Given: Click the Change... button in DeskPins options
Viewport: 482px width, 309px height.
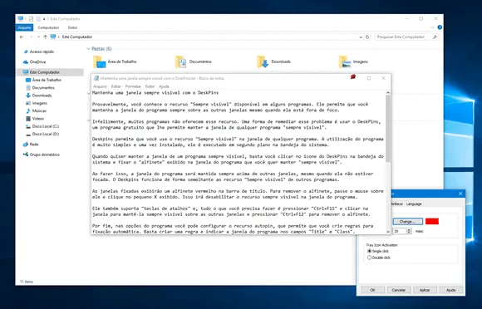Looking at the screenshot, I should click(407, 222).
